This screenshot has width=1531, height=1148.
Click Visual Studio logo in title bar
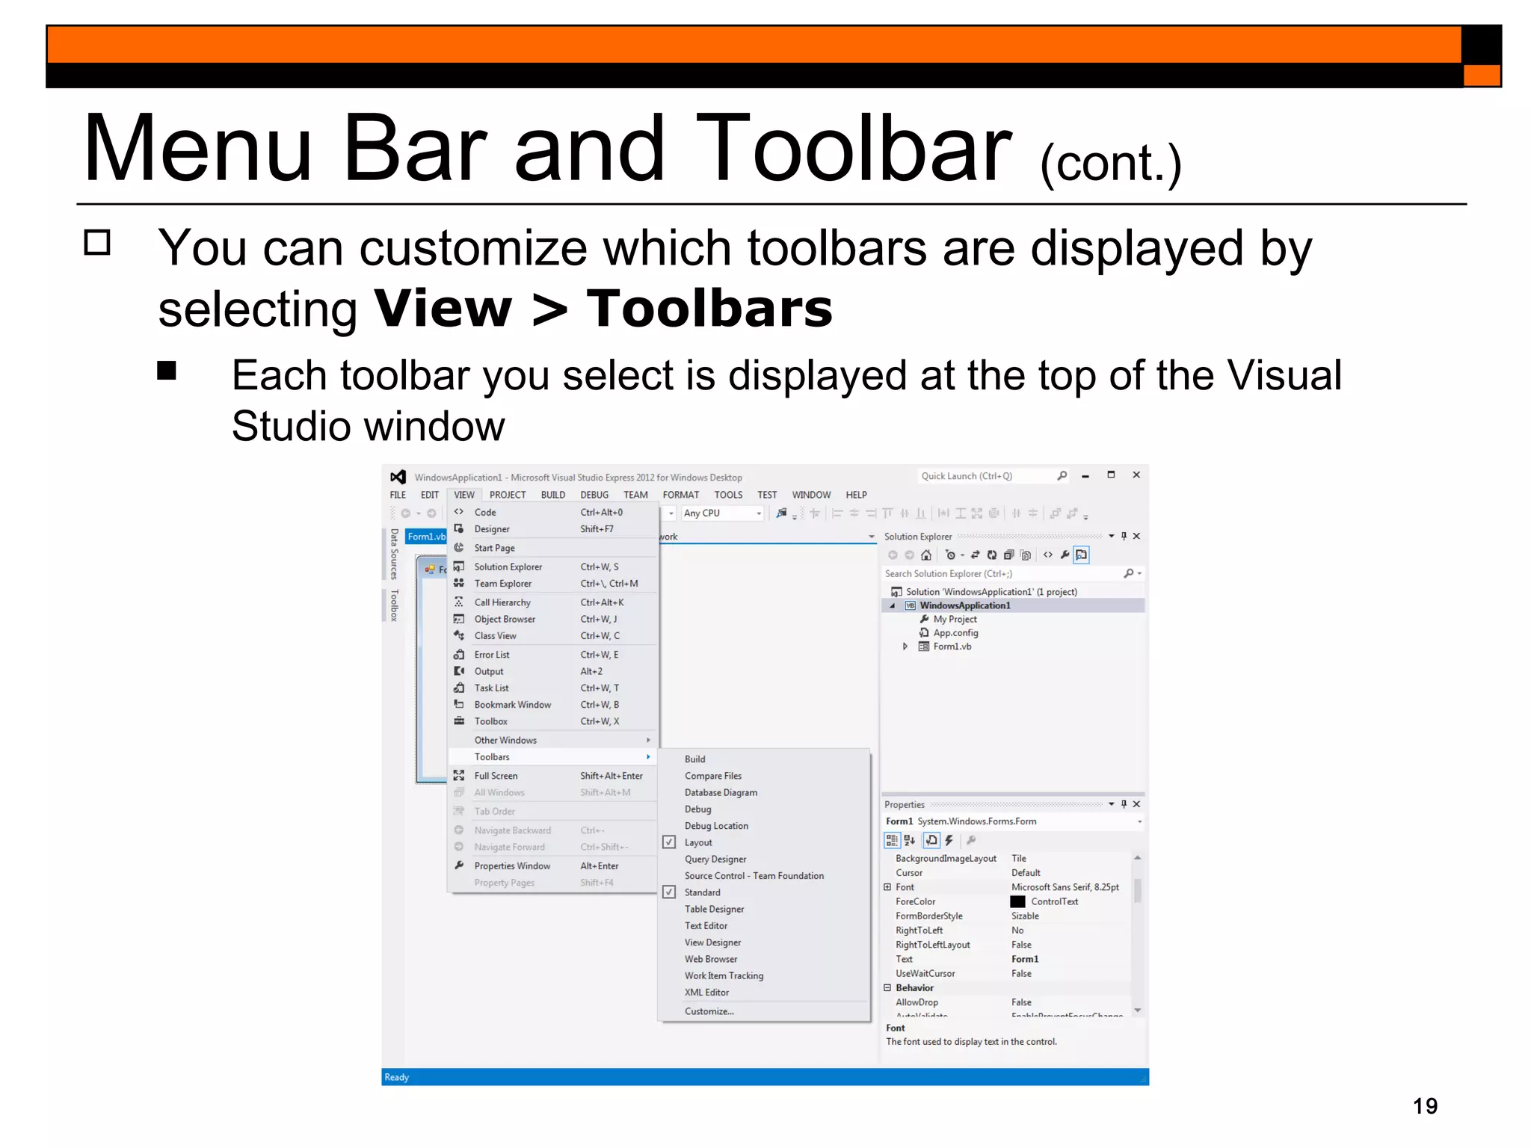(398, 477)
